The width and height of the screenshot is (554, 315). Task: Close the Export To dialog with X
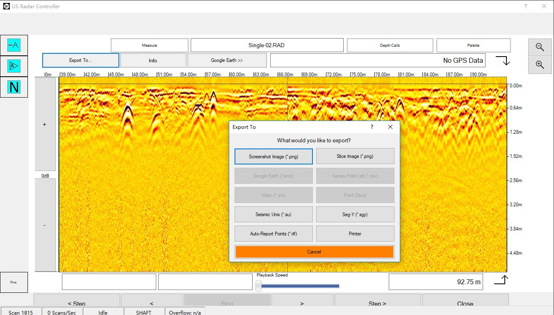(x=390, y=127)
